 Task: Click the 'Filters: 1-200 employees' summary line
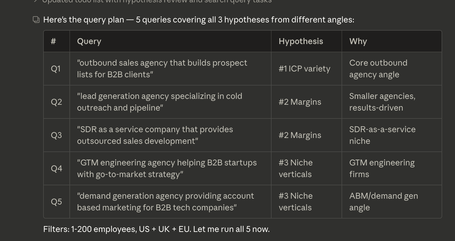click(x=156, y=229)
